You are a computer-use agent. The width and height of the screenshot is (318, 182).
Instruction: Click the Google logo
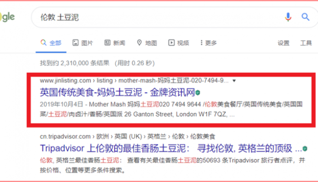tap(8, 17)
